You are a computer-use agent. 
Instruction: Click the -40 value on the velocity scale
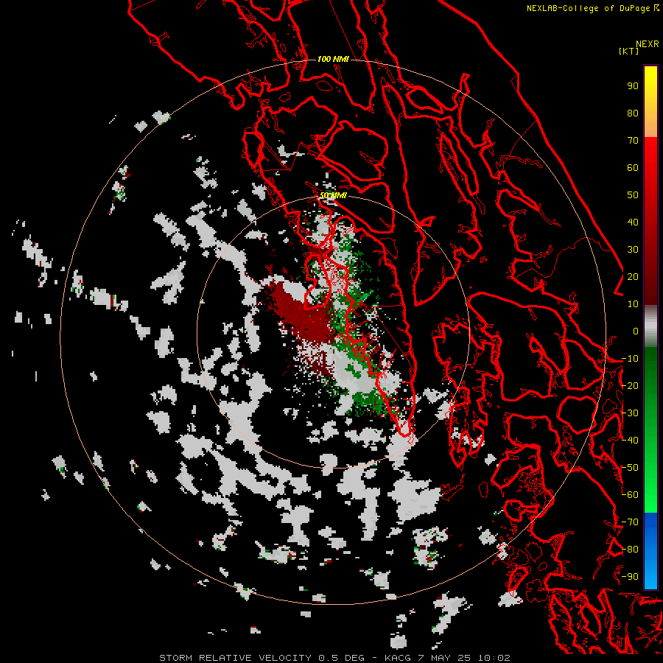pos(630,441)
